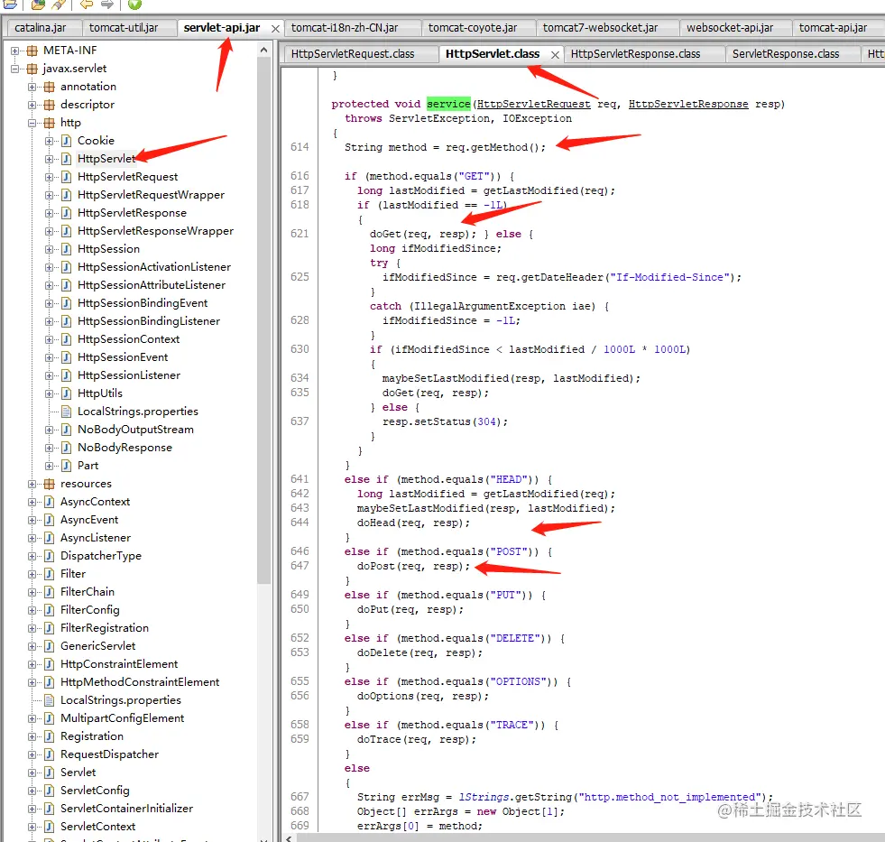Expand the Filter tree node

tap(32, 574)
